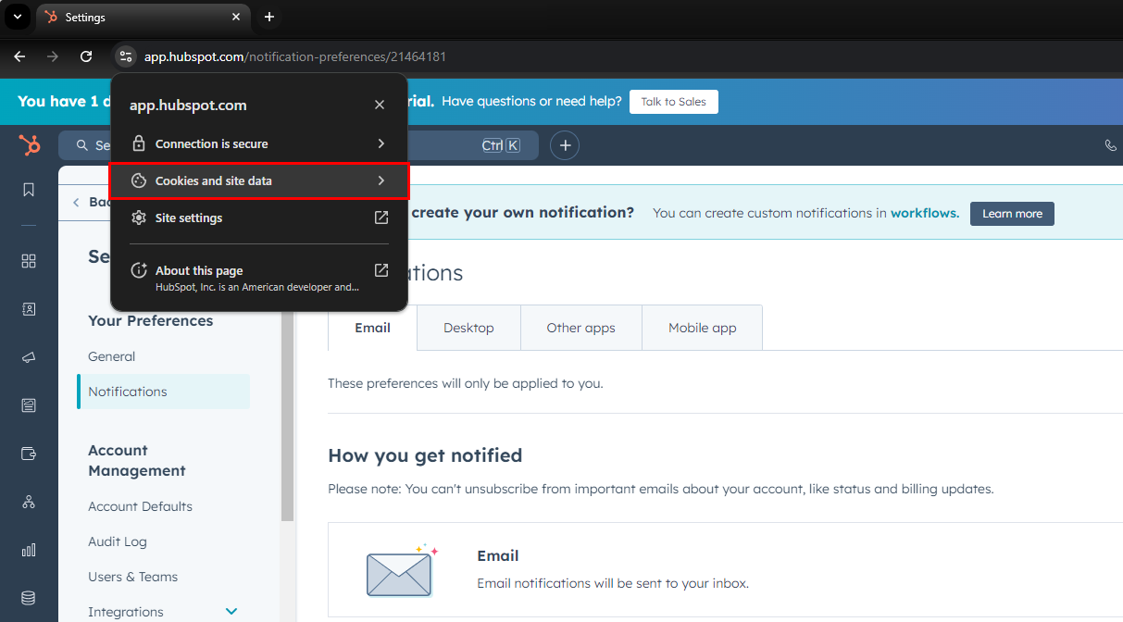Go back with the browser back arrow

pyautogui.click(x=19, y=56)
